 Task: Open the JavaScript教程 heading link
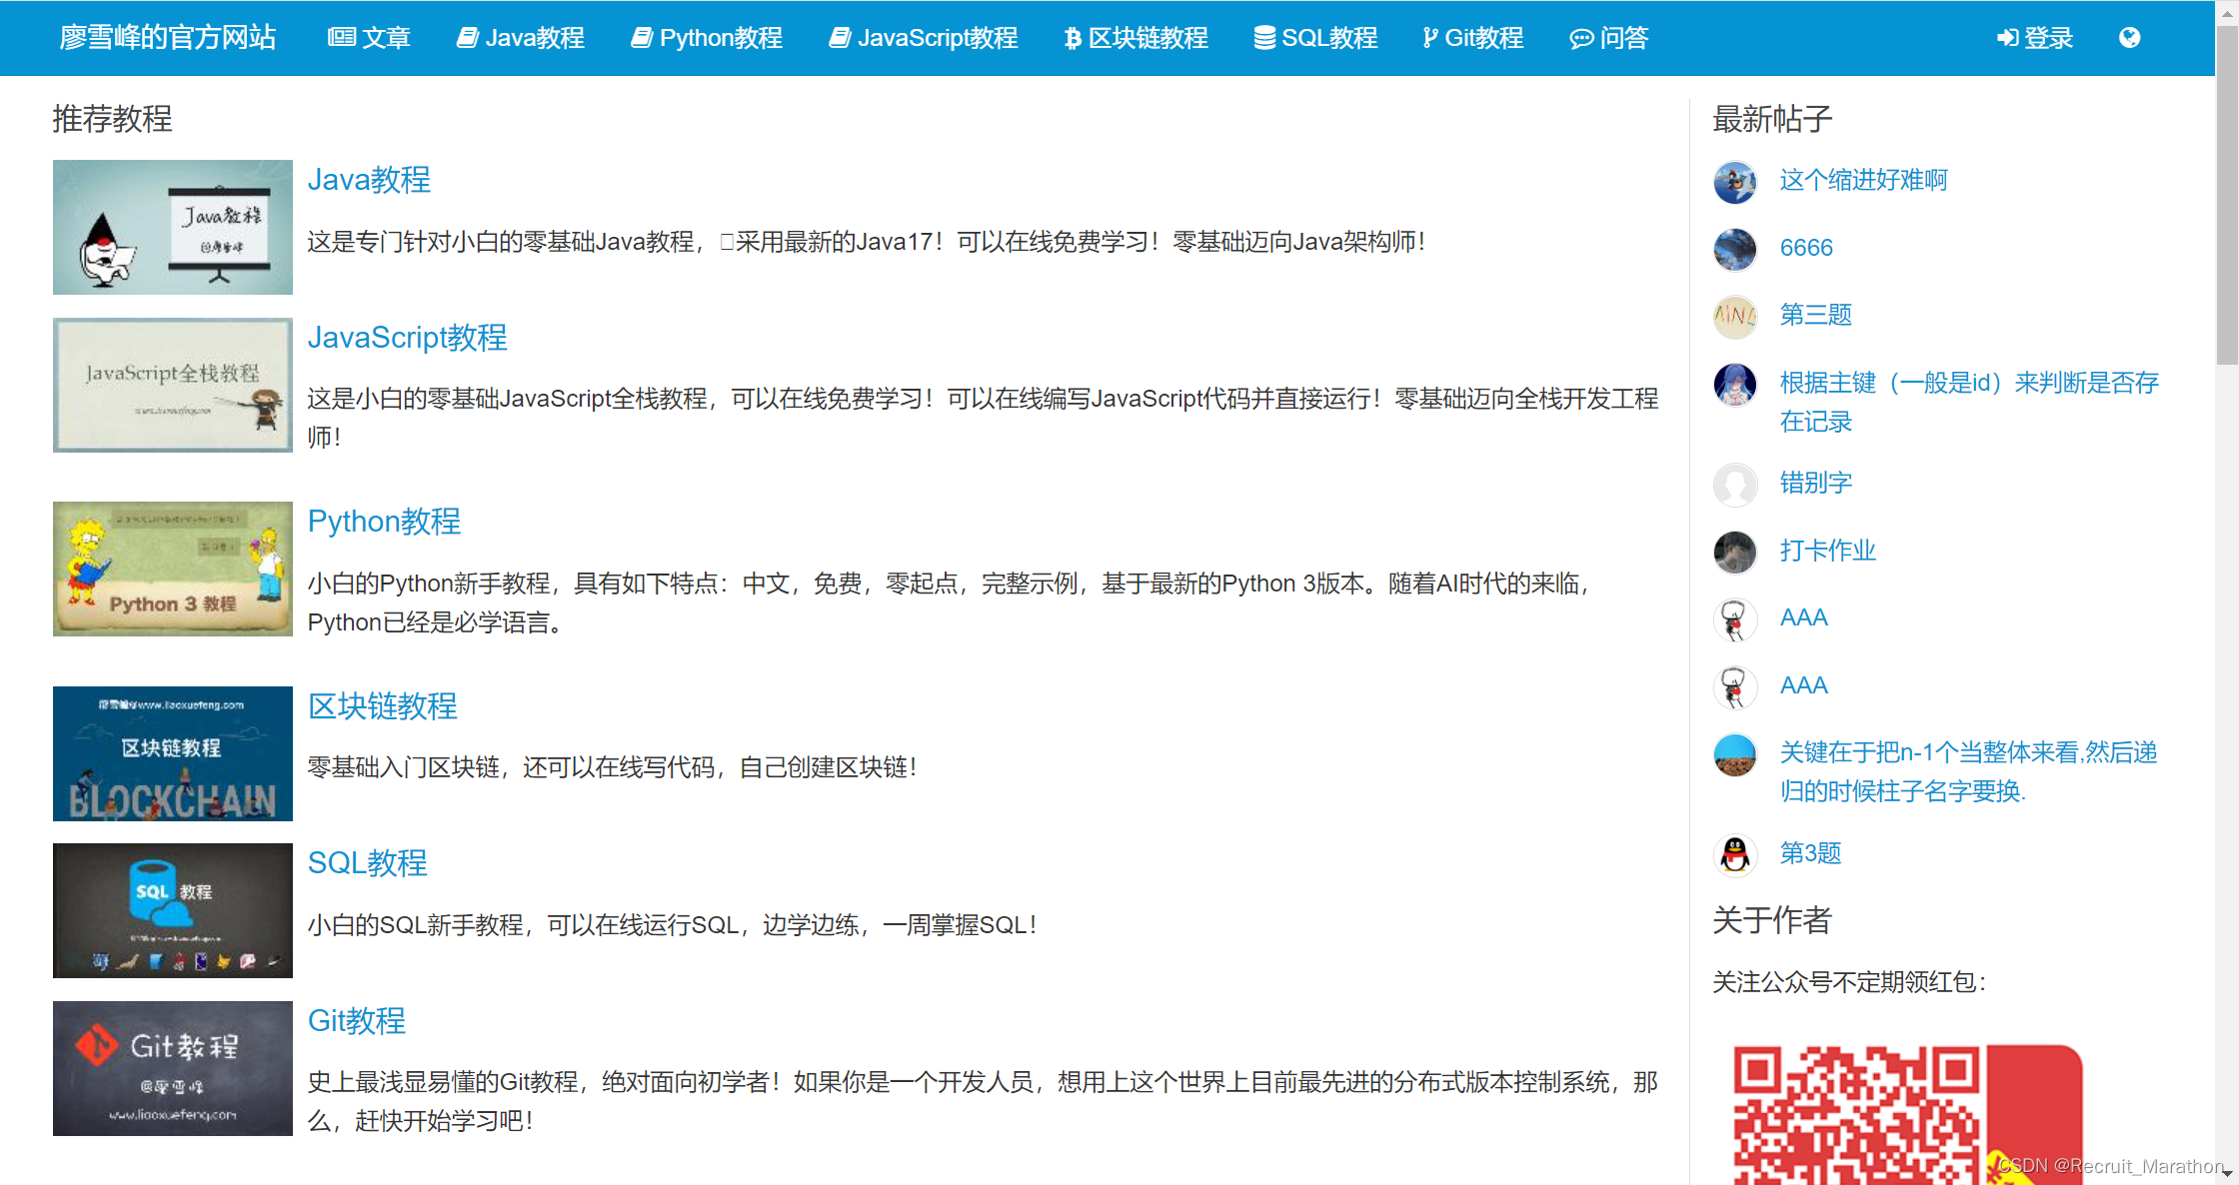coord(407,338)
